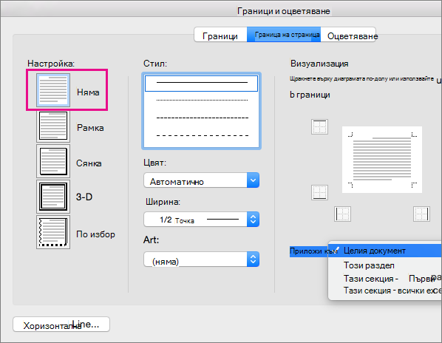Toggle the top border button in preview

[x=319, y=127]
